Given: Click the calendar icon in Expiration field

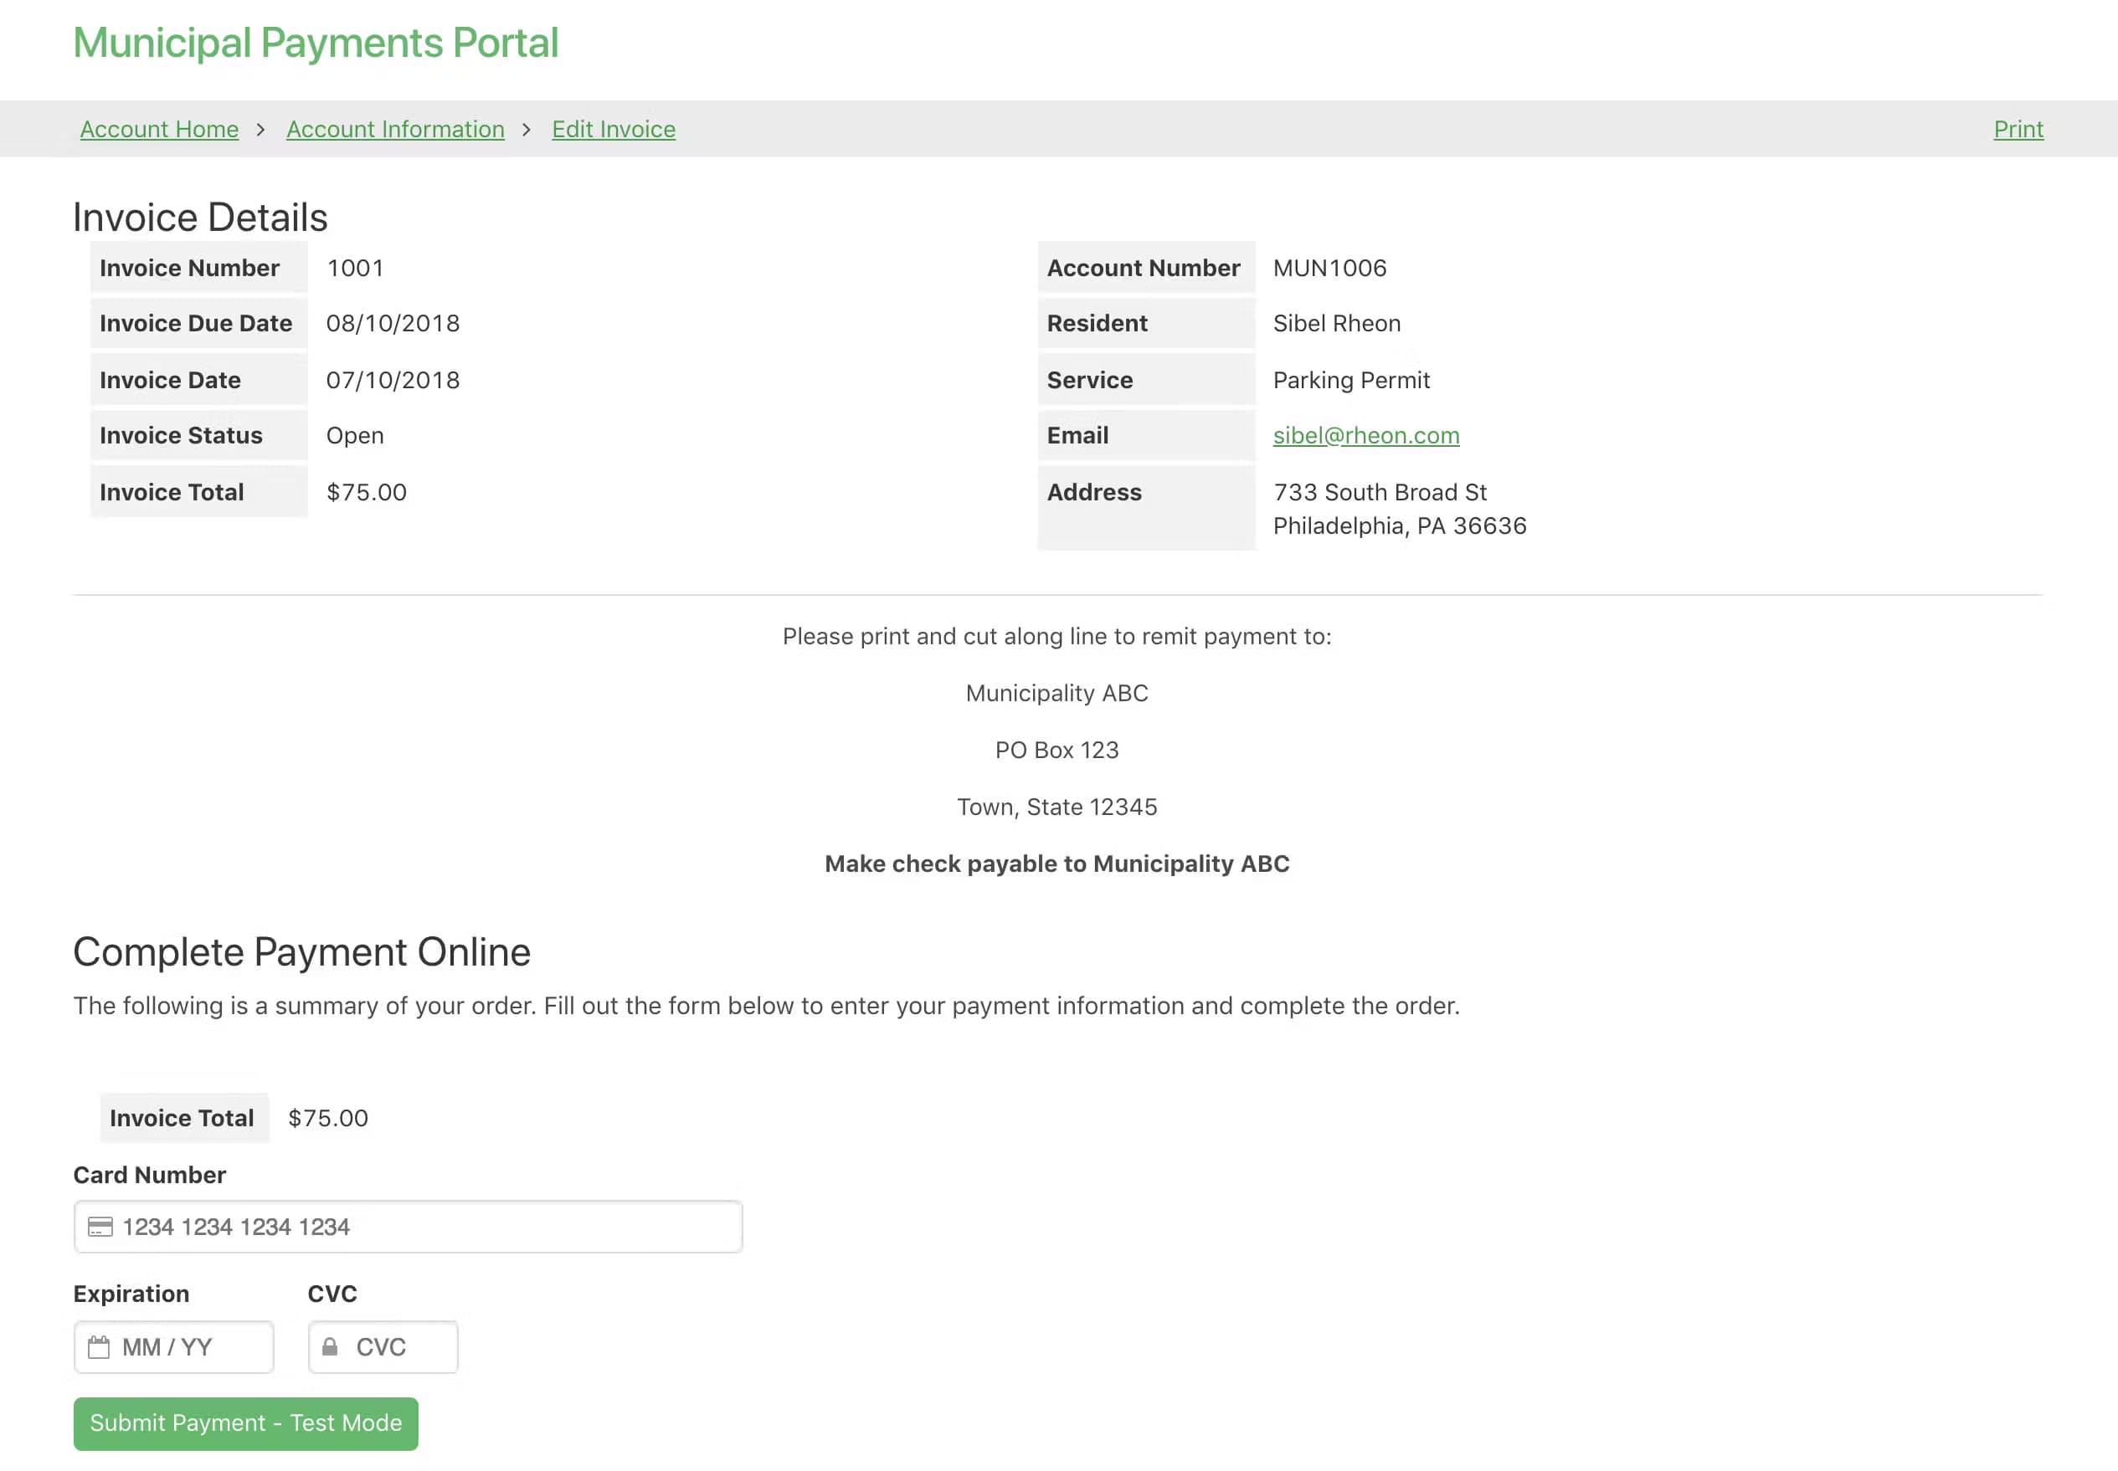Looking at the screenshot, I should (99, 1347).
